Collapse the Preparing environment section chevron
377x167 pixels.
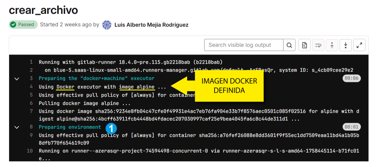click(17, 127)
